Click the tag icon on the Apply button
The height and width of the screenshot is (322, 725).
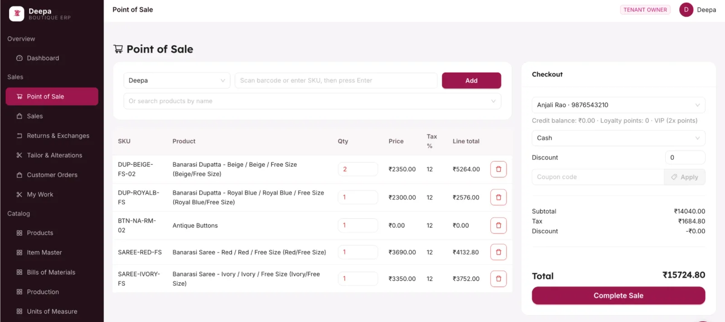click(x=674, y=177)
